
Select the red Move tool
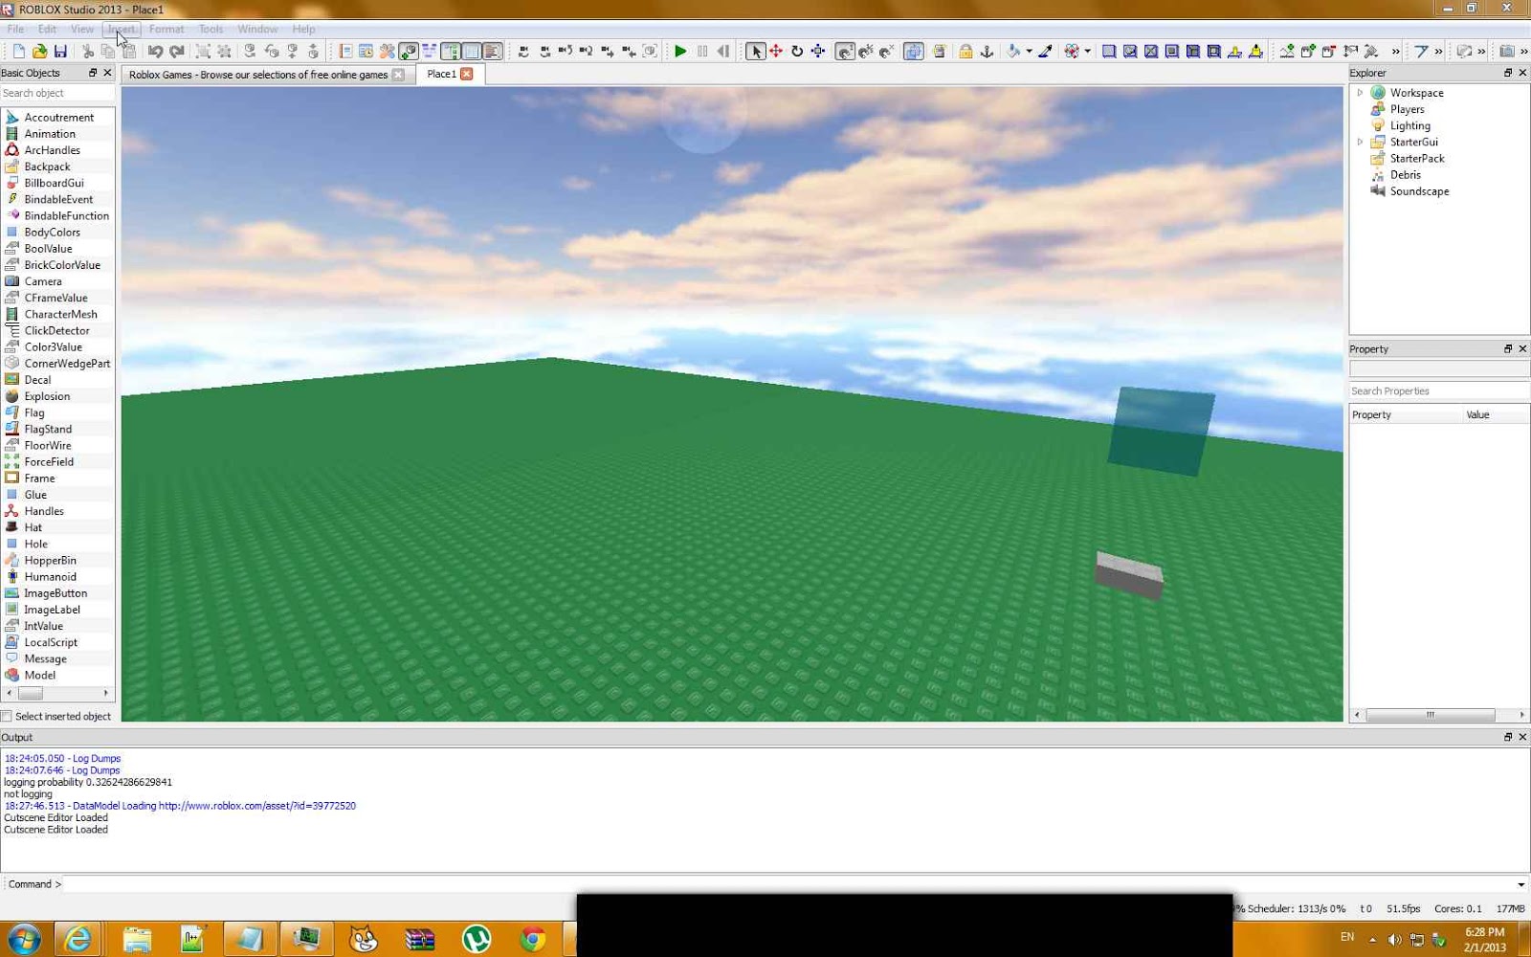point(776,52)
